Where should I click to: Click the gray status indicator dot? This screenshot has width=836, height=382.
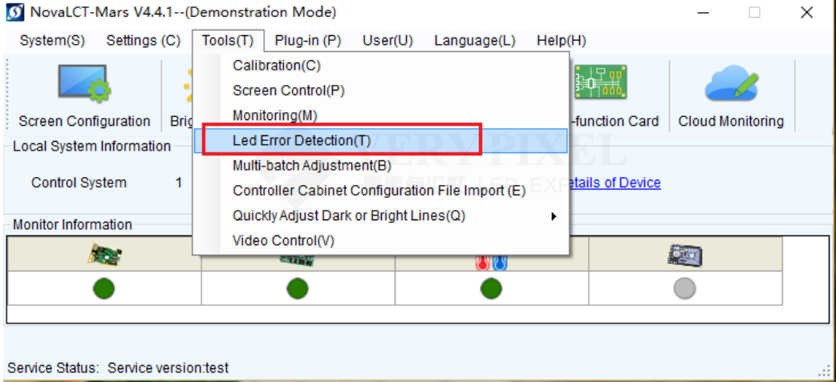coord(684,289)
